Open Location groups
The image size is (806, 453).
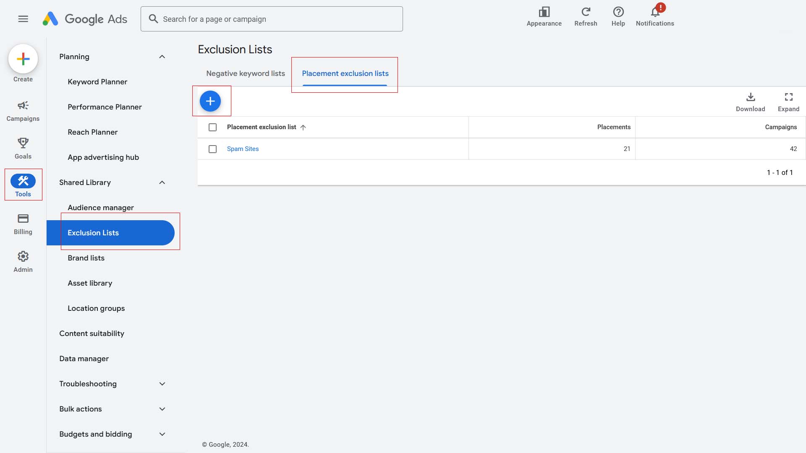tap(96, 308)
